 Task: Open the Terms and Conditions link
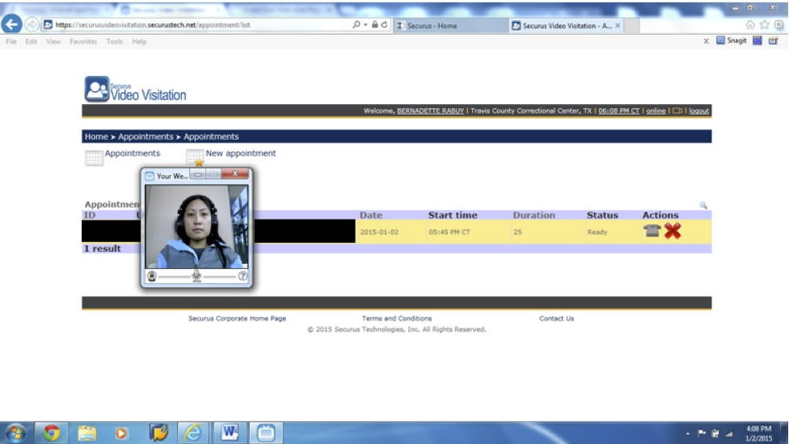point(396,318)
